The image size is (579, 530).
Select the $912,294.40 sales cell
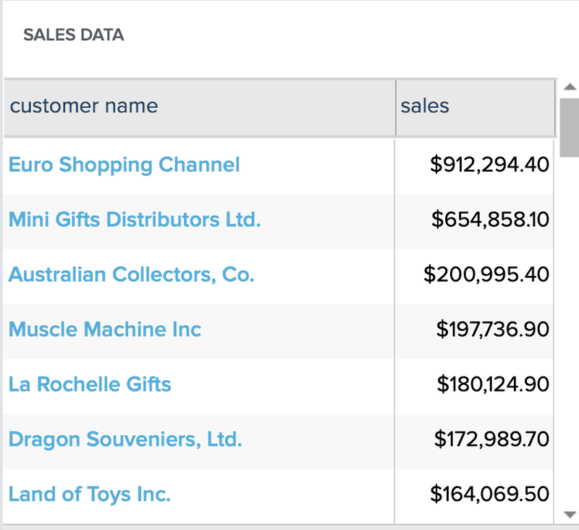point(489,165)
